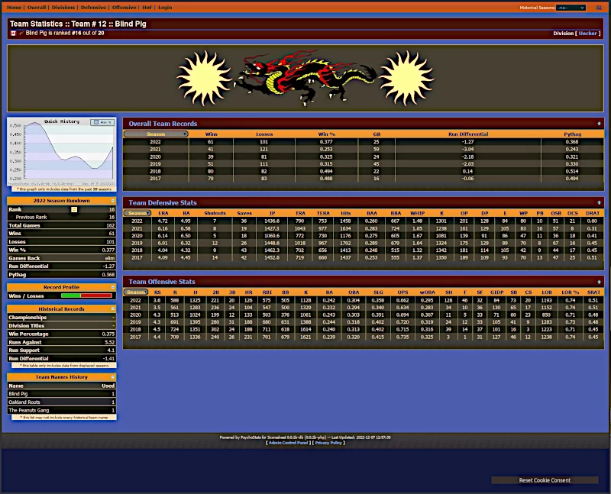Minimize the Team Names History panel
Viewport: 611px width, 494px height.
pyautogui.click(x=112, y=376)
